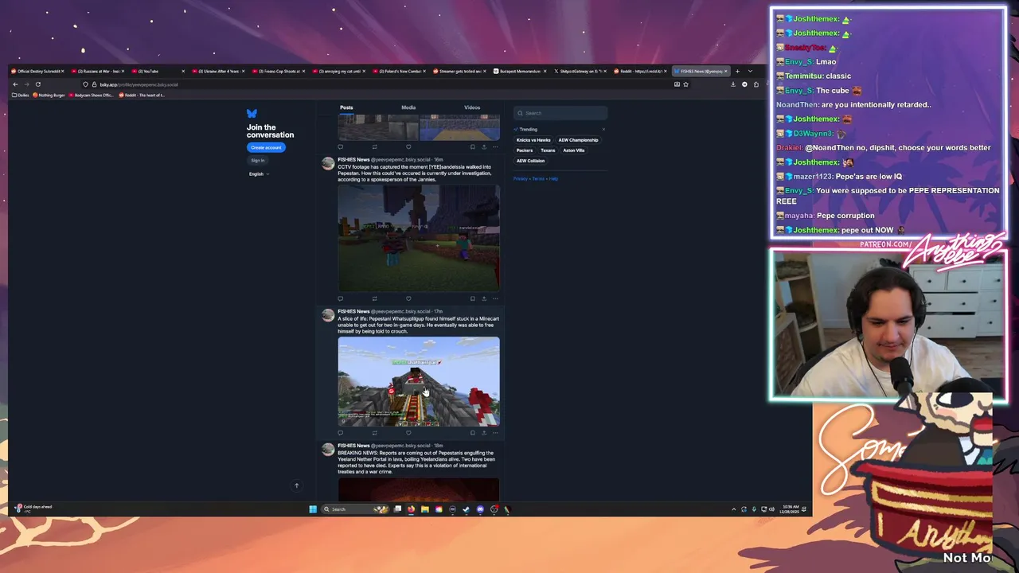Switch to the Budapest Memorandum browser tab

pos(519,72)
